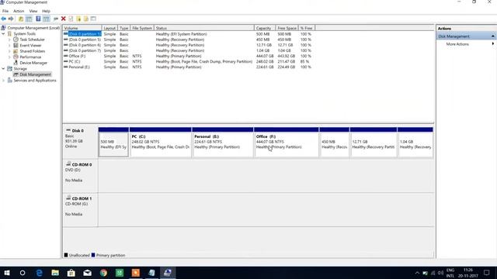Sort by the File System column header
497x279 pixels.
tap(142, 28)
